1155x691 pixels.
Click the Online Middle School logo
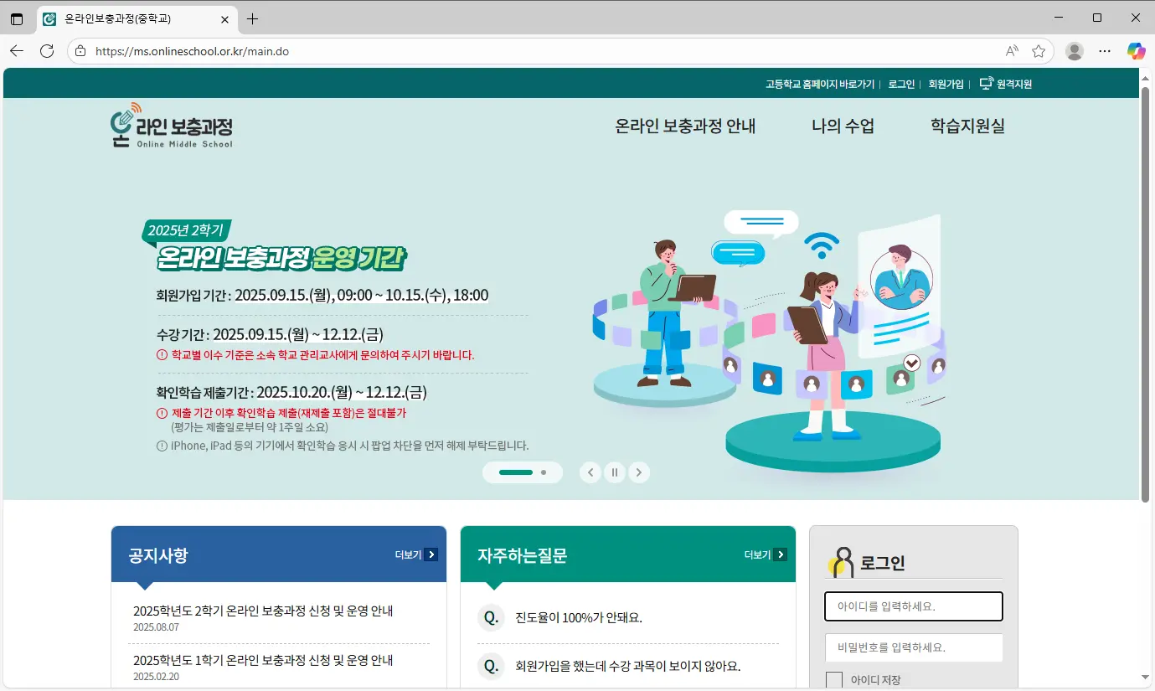tap(172, 127)
